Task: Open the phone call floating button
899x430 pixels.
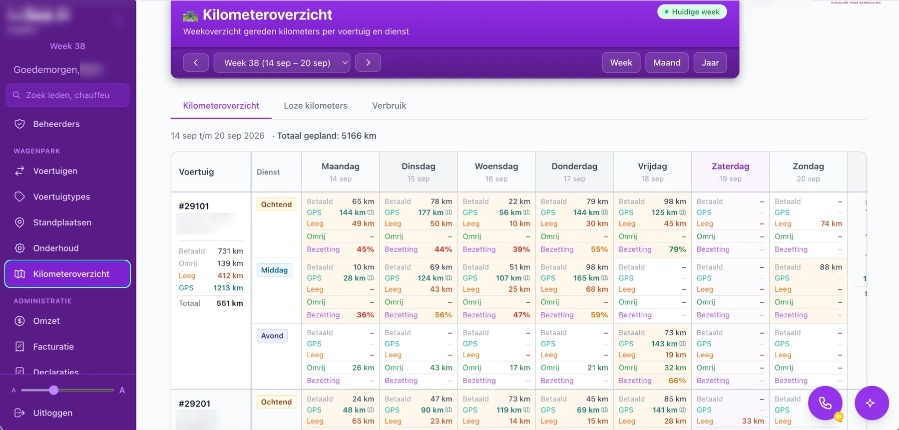Action: pyautogui.click(x=825, y=403)
